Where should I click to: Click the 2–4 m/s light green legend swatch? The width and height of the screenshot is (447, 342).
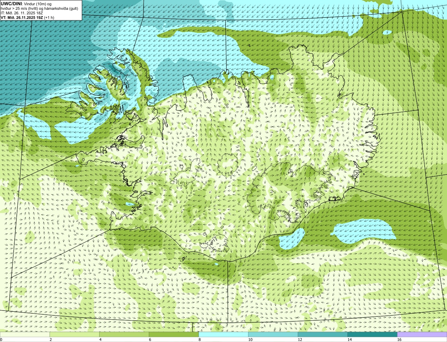(74, 334)
